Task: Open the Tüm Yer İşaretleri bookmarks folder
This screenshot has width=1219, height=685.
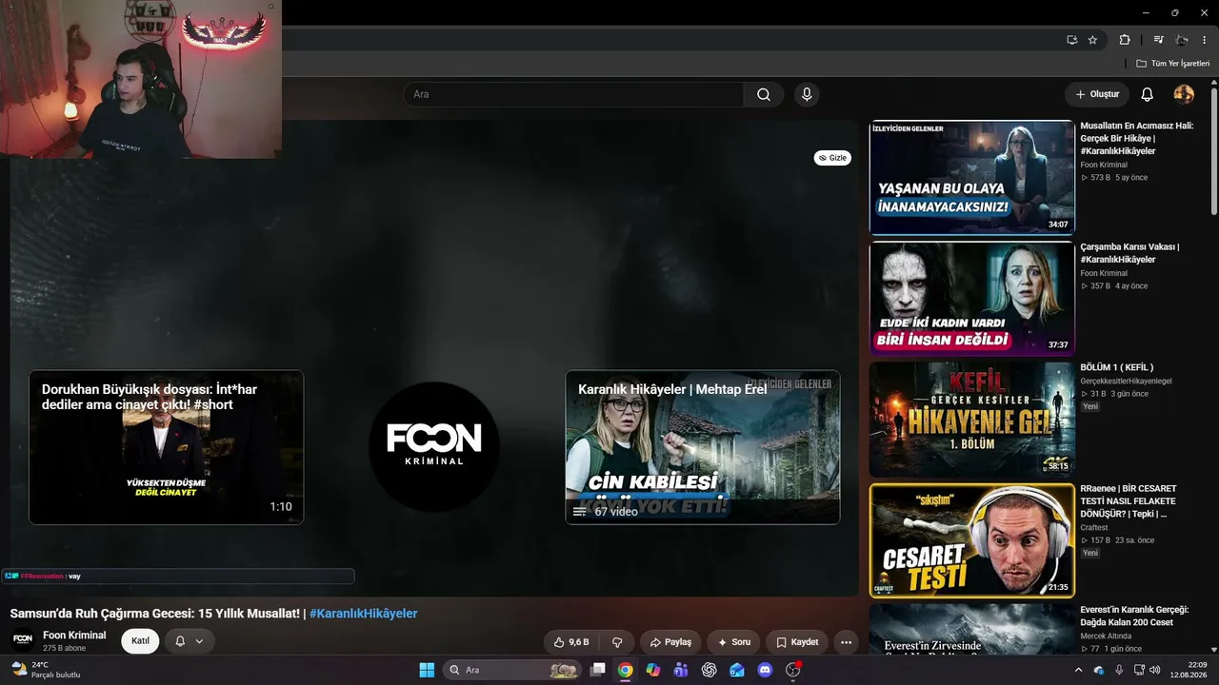Action: point(1172,64)
